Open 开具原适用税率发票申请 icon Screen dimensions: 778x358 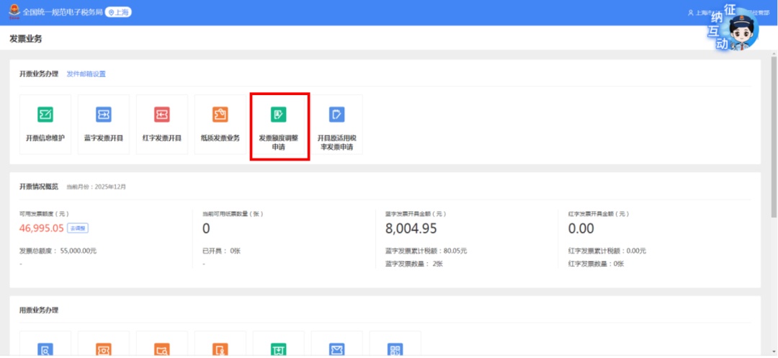(x=336, y=115)
